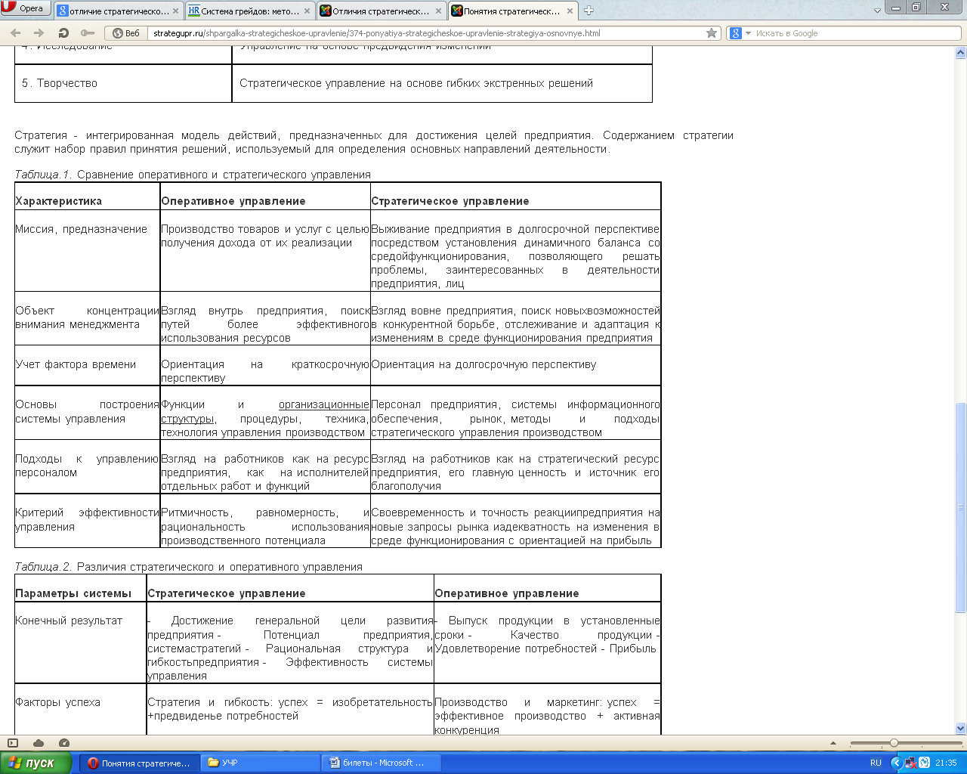Screen dimensions: 967x774
Task: Open the password manager key icon
Action: pos(88,33)
